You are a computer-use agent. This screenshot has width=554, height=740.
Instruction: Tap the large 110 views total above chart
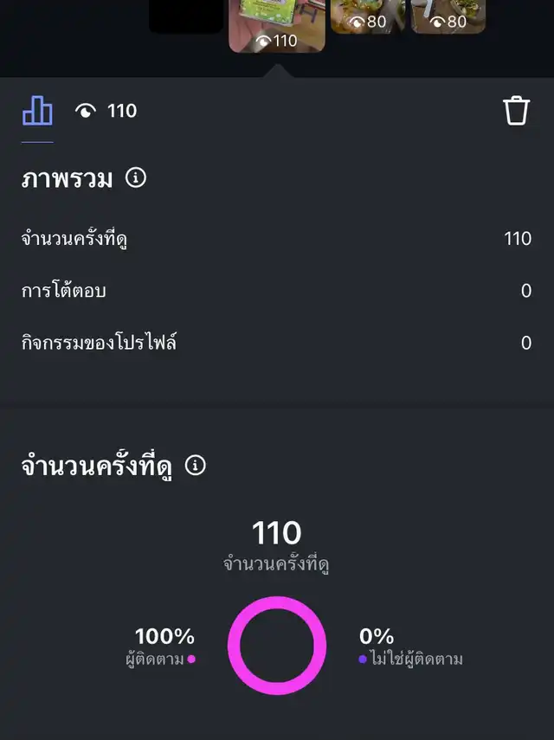[x=277, y=533]
